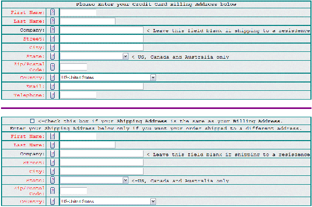Focus the billing Zip/Postal Code box

(x=73, y=67)
